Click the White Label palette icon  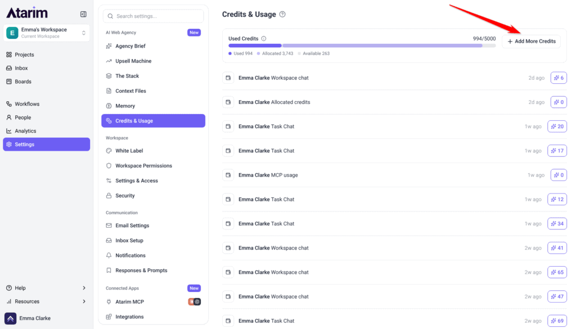point(109,151)
